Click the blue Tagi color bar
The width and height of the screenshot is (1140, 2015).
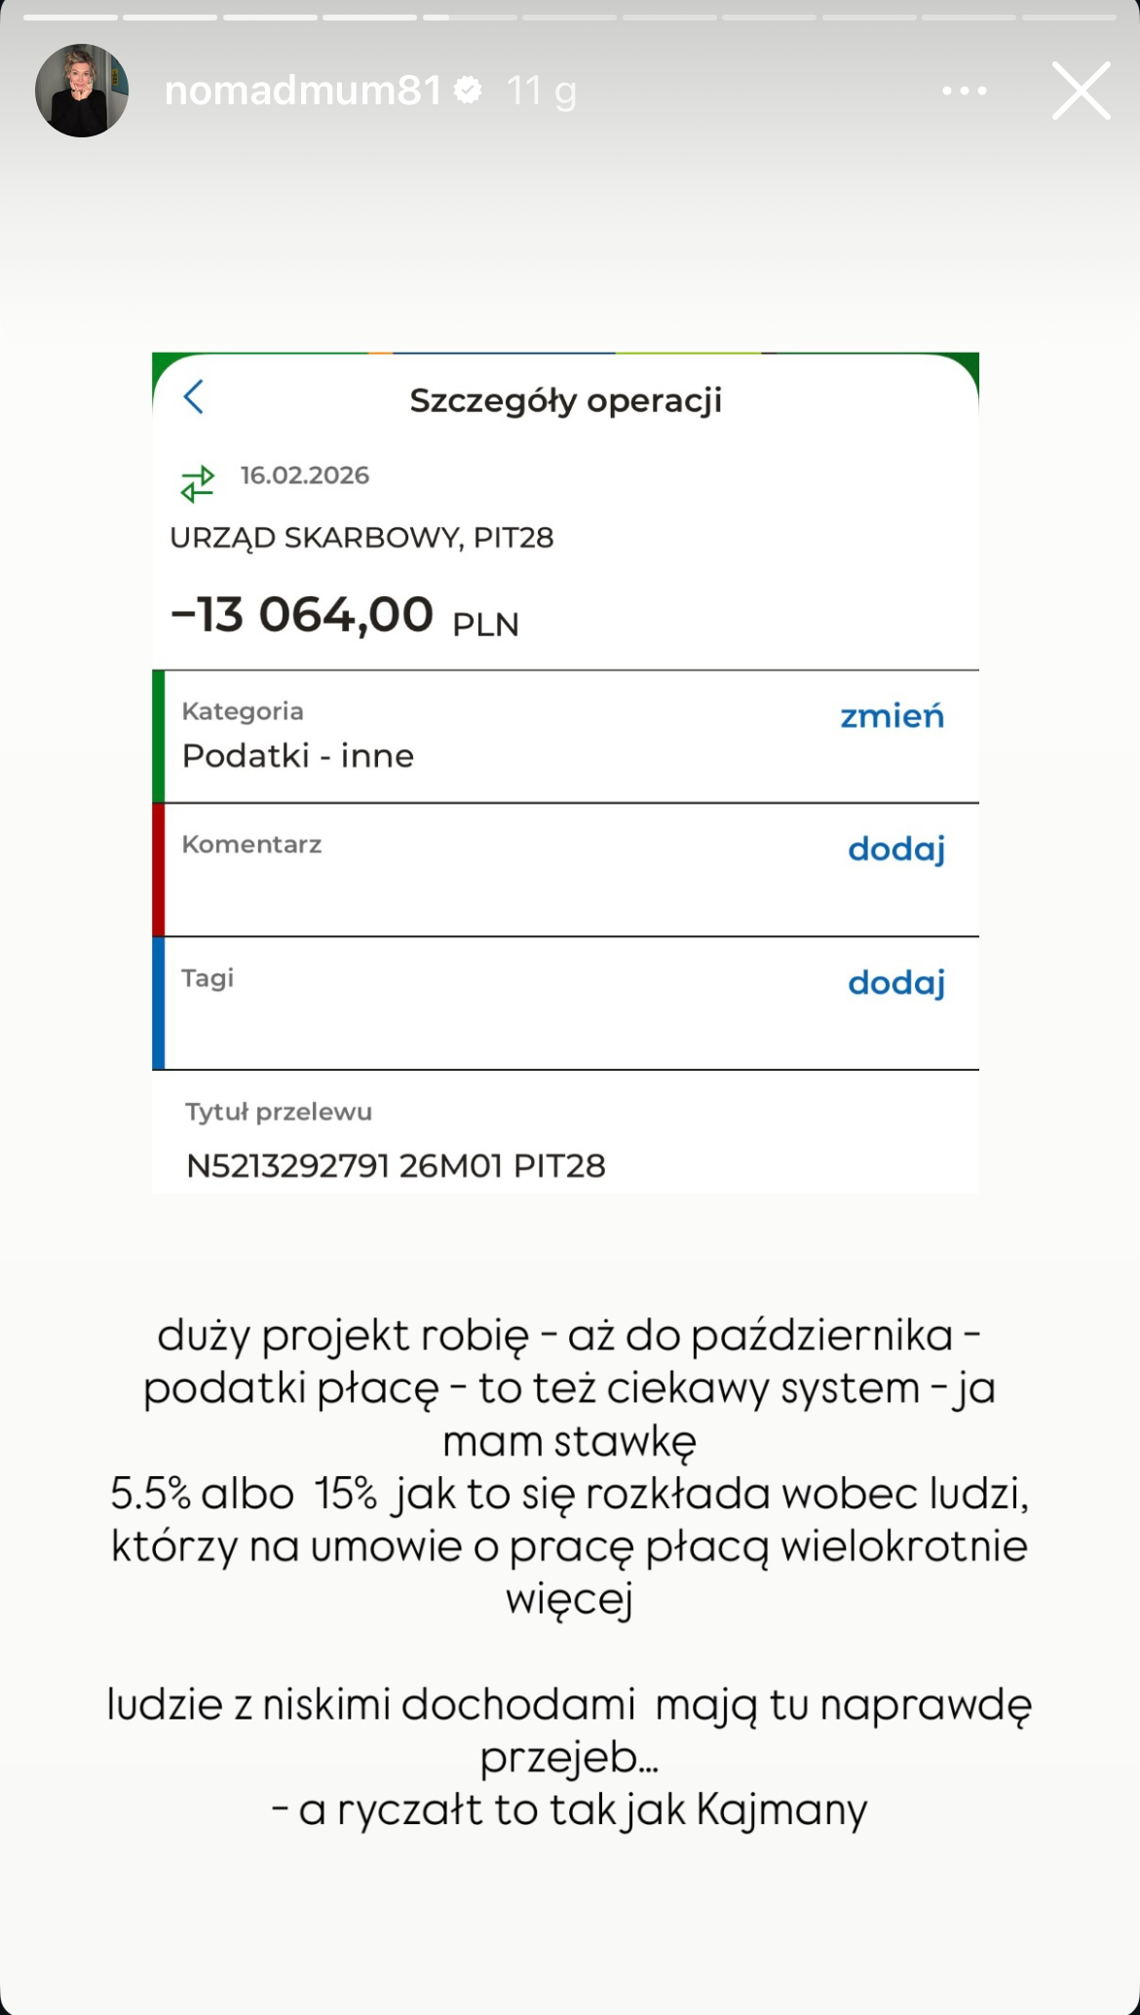point(159,1004)
